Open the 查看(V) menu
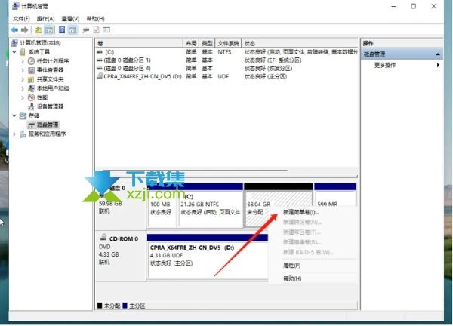This screenshot has height=326, width=453. pyautogui.click(x=70, y=19)
